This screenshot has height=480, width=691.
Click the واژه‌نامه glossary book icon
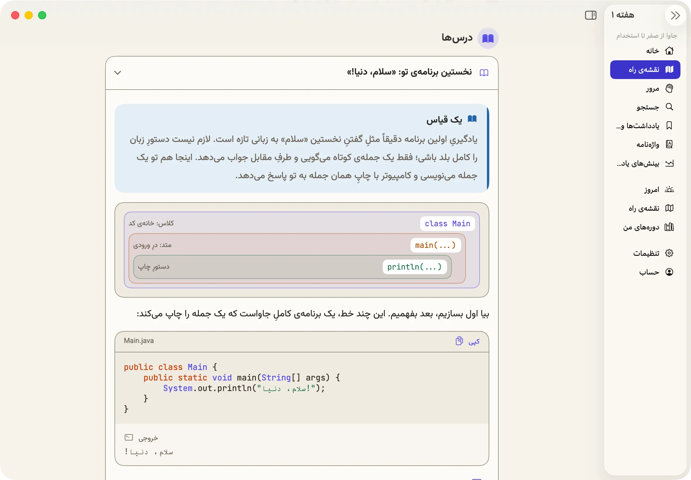(669, 144)
